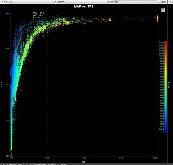Click the 'MAP vs. TPS' chart title
The height and width of the screenshot is (165, 173).
84,7
